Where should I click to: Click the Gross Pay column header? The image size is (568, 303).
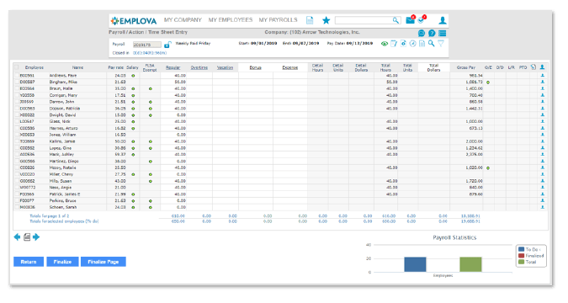coord(466,68)
